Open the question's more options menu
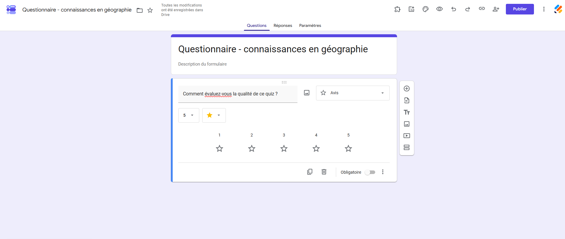The height and width of the screenshot is (239, 565). (x=383, y=172)
